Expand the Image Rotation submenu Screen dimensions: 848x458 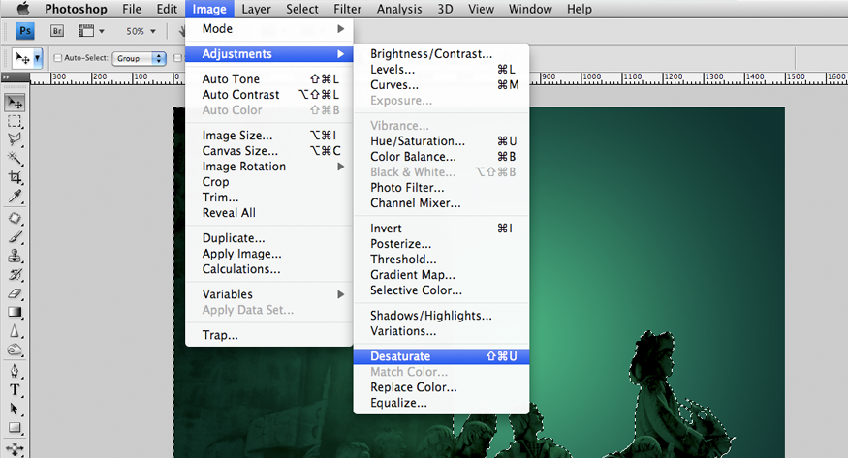pyautogui.click(x=268, y=167)
